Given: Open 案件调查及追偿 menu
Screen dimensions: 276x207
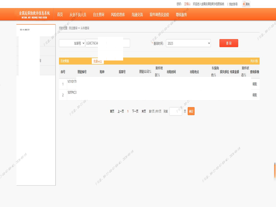Looking at the screenshot, I should [159, 14].
